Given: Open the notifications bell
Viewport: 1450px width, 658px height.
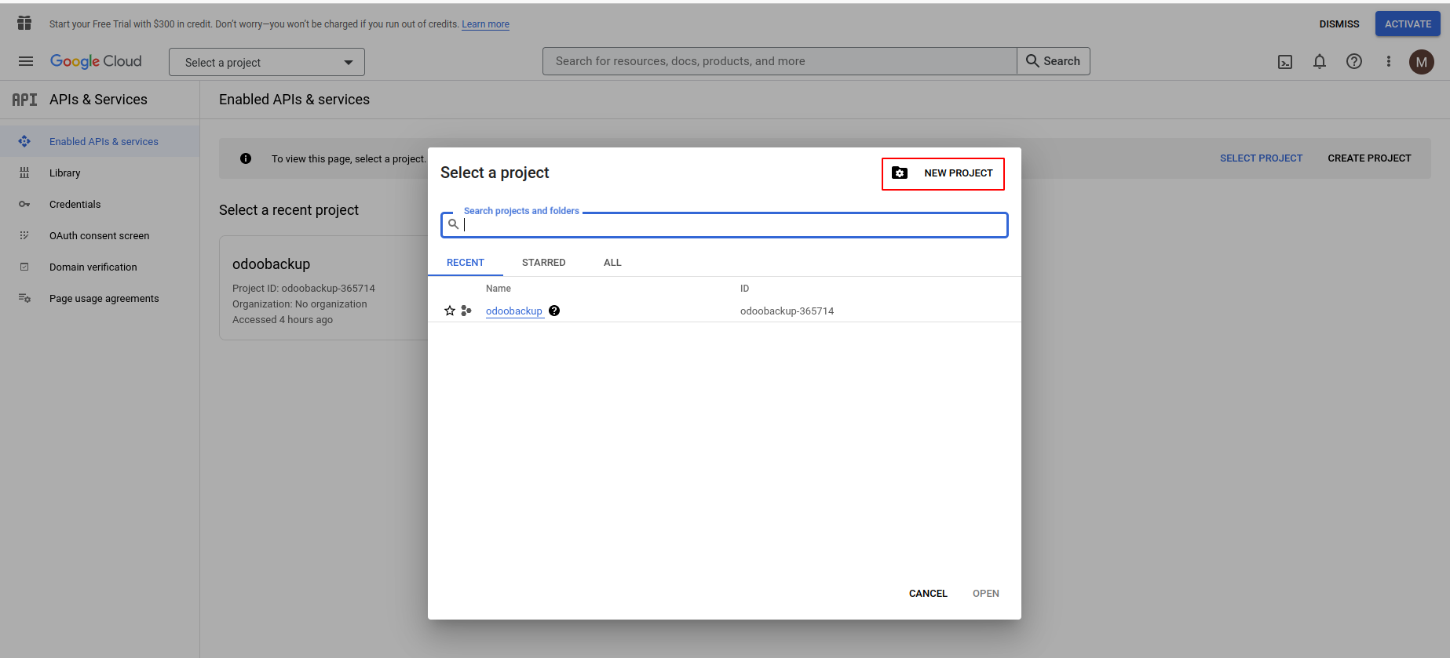Looking at the screenshot, I should 1320,61.
